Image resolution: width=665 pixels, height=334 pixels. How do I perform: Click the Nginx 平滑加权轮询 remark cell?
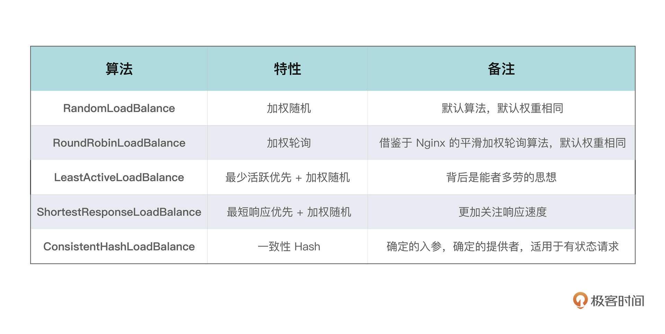point(502,143)
